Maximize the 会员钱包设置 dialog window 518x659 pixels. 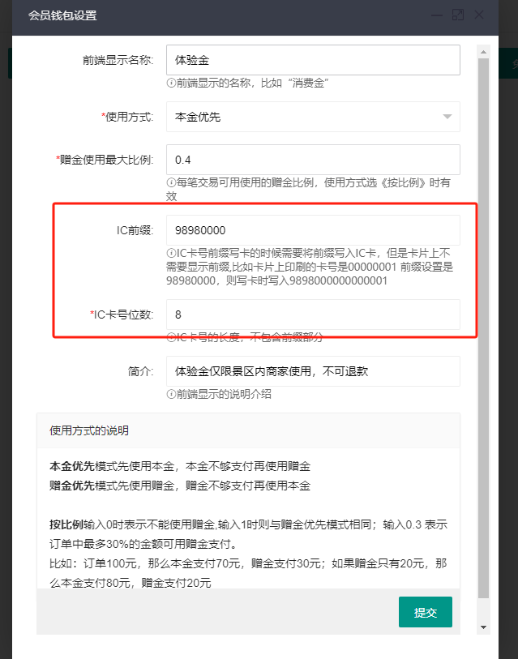click(x=458, y=15)
